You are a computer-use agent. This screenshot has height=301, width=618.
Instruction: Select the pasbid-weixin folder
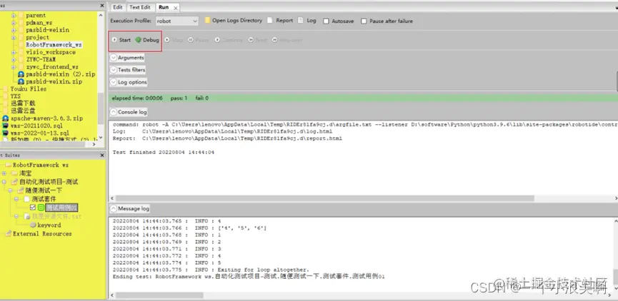pyautogui.click(x=47, y=30)
